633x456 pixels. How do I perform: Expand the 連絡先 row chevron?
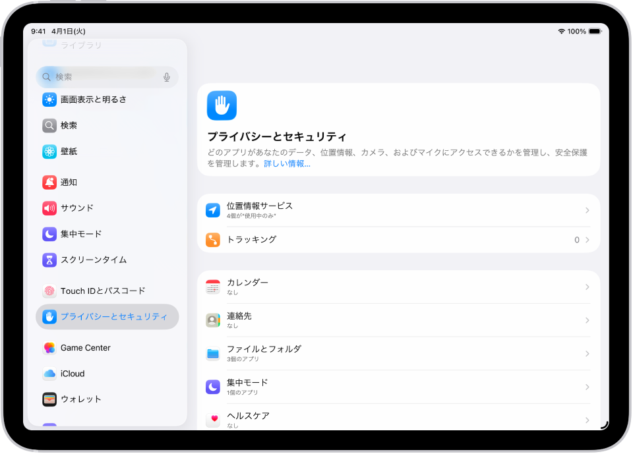tap(586, 320)
